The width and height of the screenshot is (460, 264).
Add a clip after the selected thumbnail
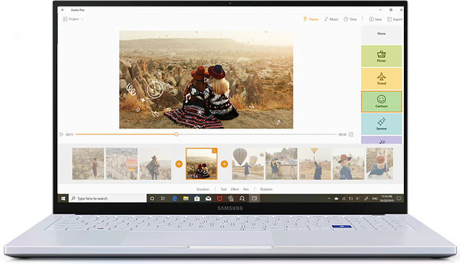coord(224,164)
